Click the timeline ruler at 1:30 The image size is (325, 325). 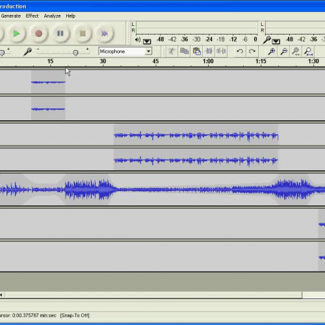click(x=313, y=61)
